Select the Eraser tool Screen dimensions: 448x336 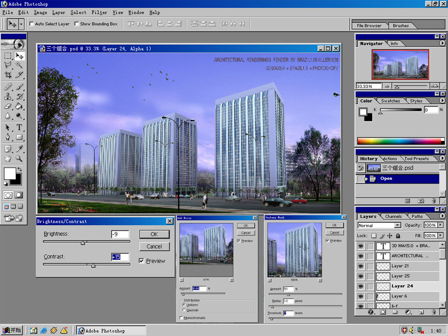8,106
